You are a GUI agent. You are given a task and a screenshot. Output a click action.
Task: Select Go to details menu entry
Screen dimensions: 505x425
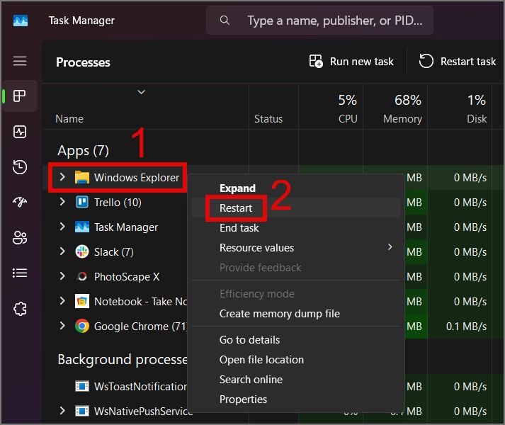295,340
